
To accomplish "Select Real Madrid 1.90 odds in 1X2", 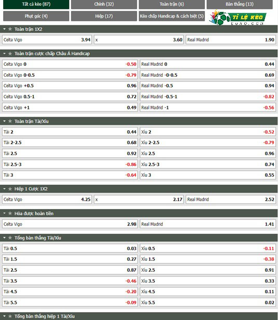I will [231, 40].
